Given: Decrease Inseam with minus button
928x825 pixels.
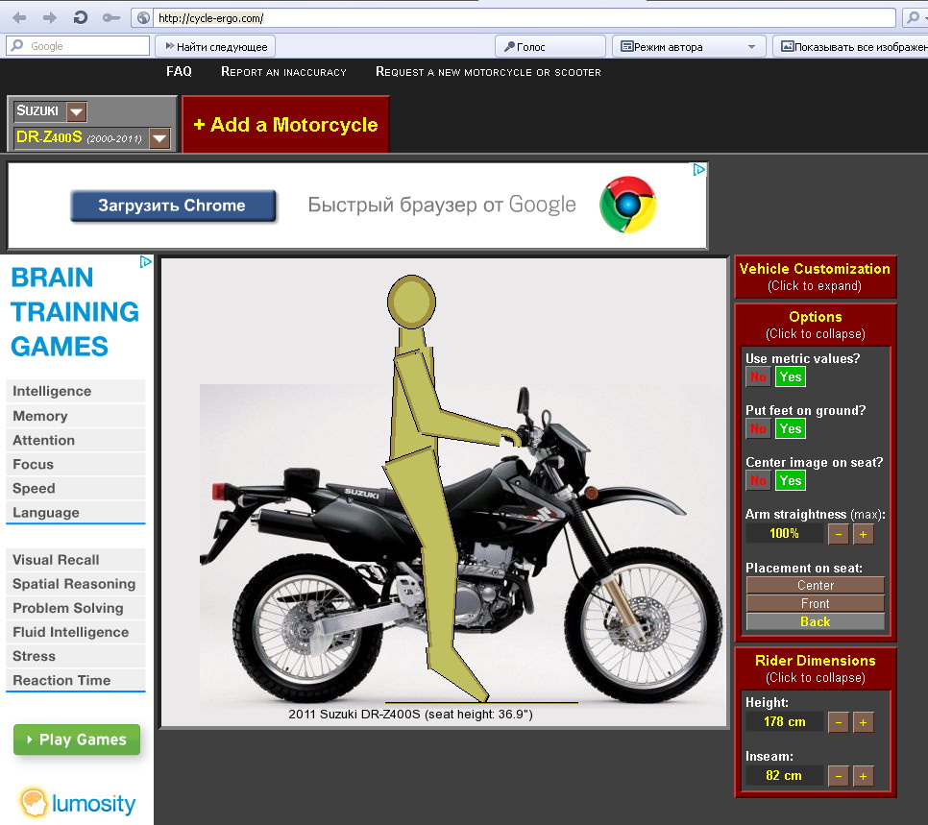Looking at the screenshot, I should 838,776.
